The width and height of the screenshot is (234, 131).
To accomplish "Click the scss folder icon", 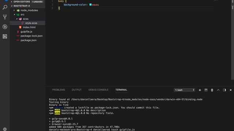I will pyautogui.click(x=20, y=19).
